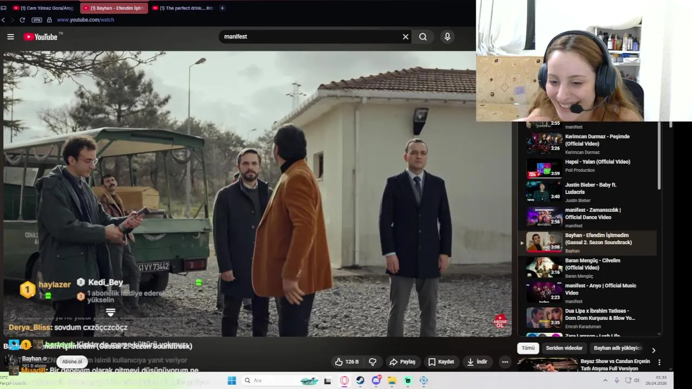Open Discord from the taskbar

tap(376, 381)
